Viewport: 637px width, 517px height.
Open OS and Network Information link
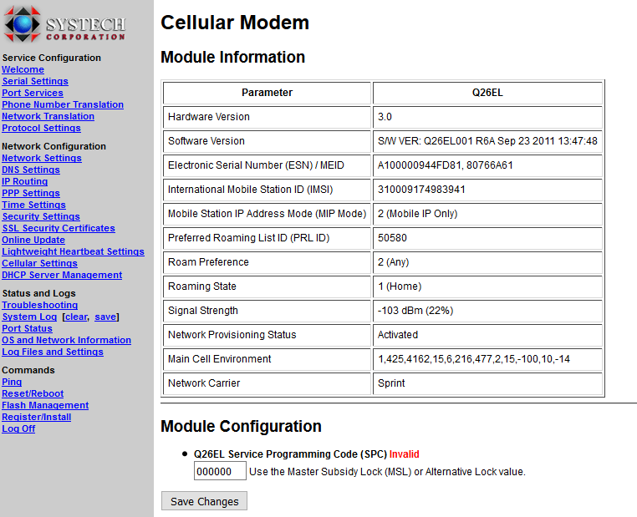pos(67,341)
